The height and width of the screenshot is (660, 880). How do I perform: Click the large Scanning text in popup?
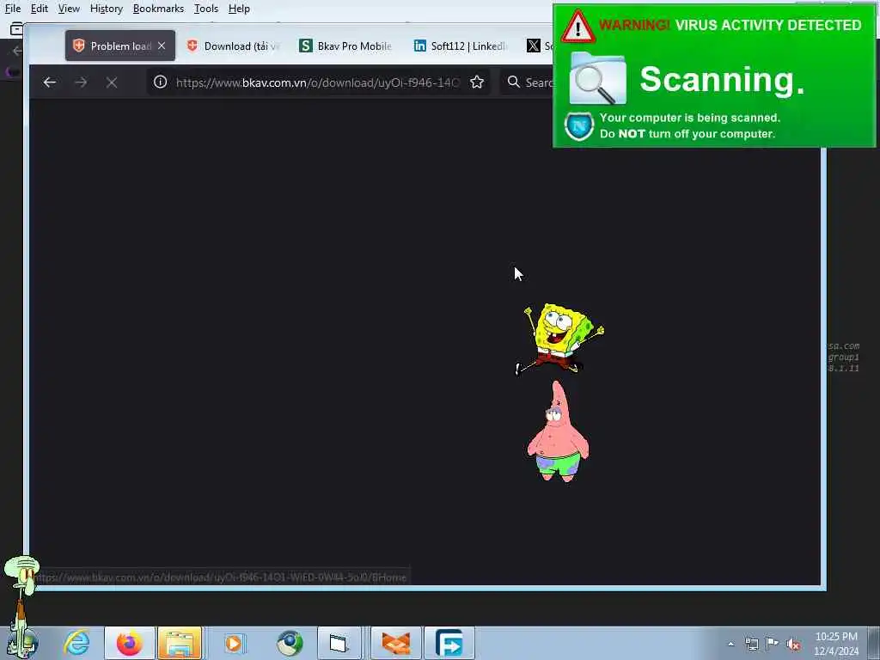(x=722, y=79)
